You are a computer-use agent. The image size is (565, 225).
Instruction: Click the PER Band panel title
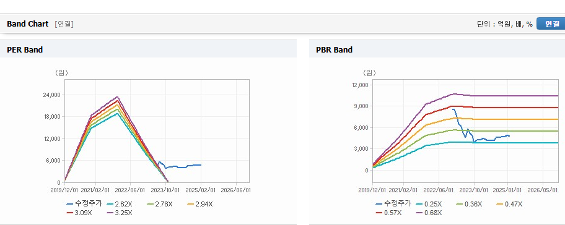(25, 49)
